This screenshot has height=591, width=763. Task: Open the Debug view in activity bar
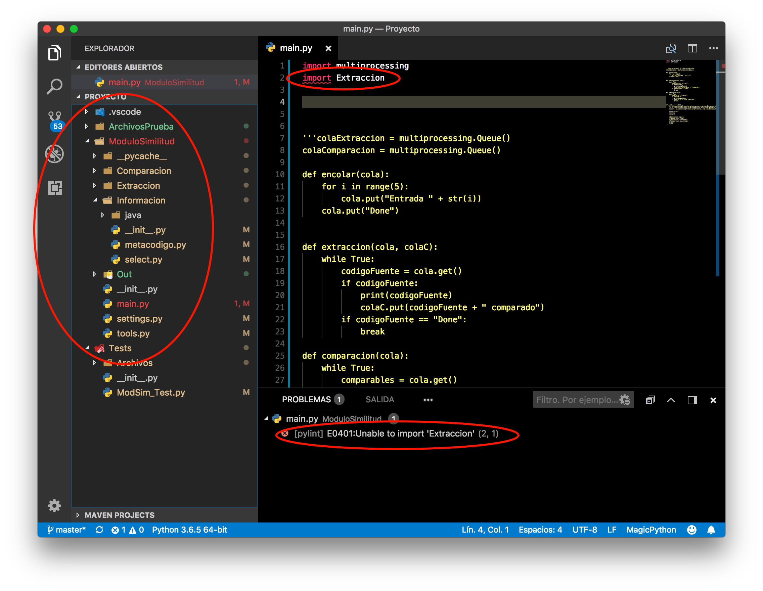54,154
